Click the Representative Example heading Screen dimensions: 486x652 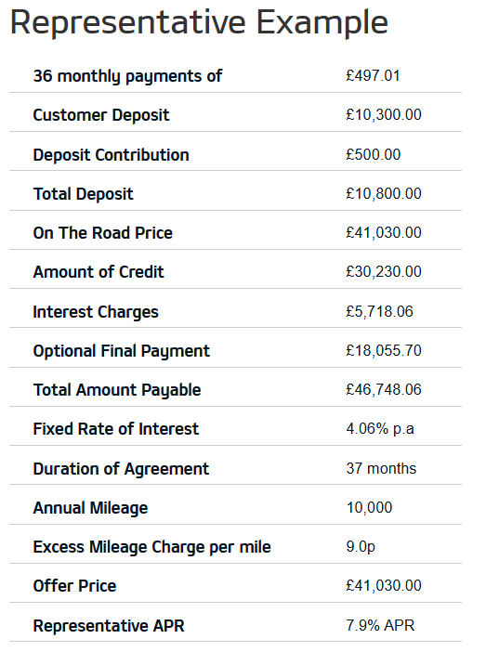pos(199,23)
